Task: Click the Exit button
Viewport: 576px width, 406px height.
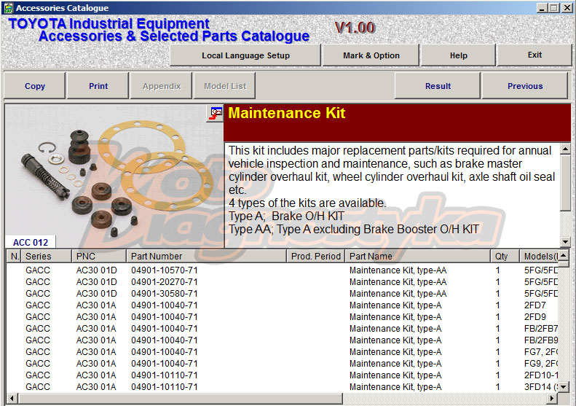Action: (x=534, y=55)
